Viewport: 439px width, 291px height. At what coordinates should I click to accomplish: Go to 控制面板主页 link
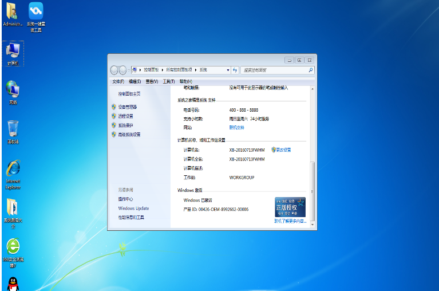click(x=129, y=94)
